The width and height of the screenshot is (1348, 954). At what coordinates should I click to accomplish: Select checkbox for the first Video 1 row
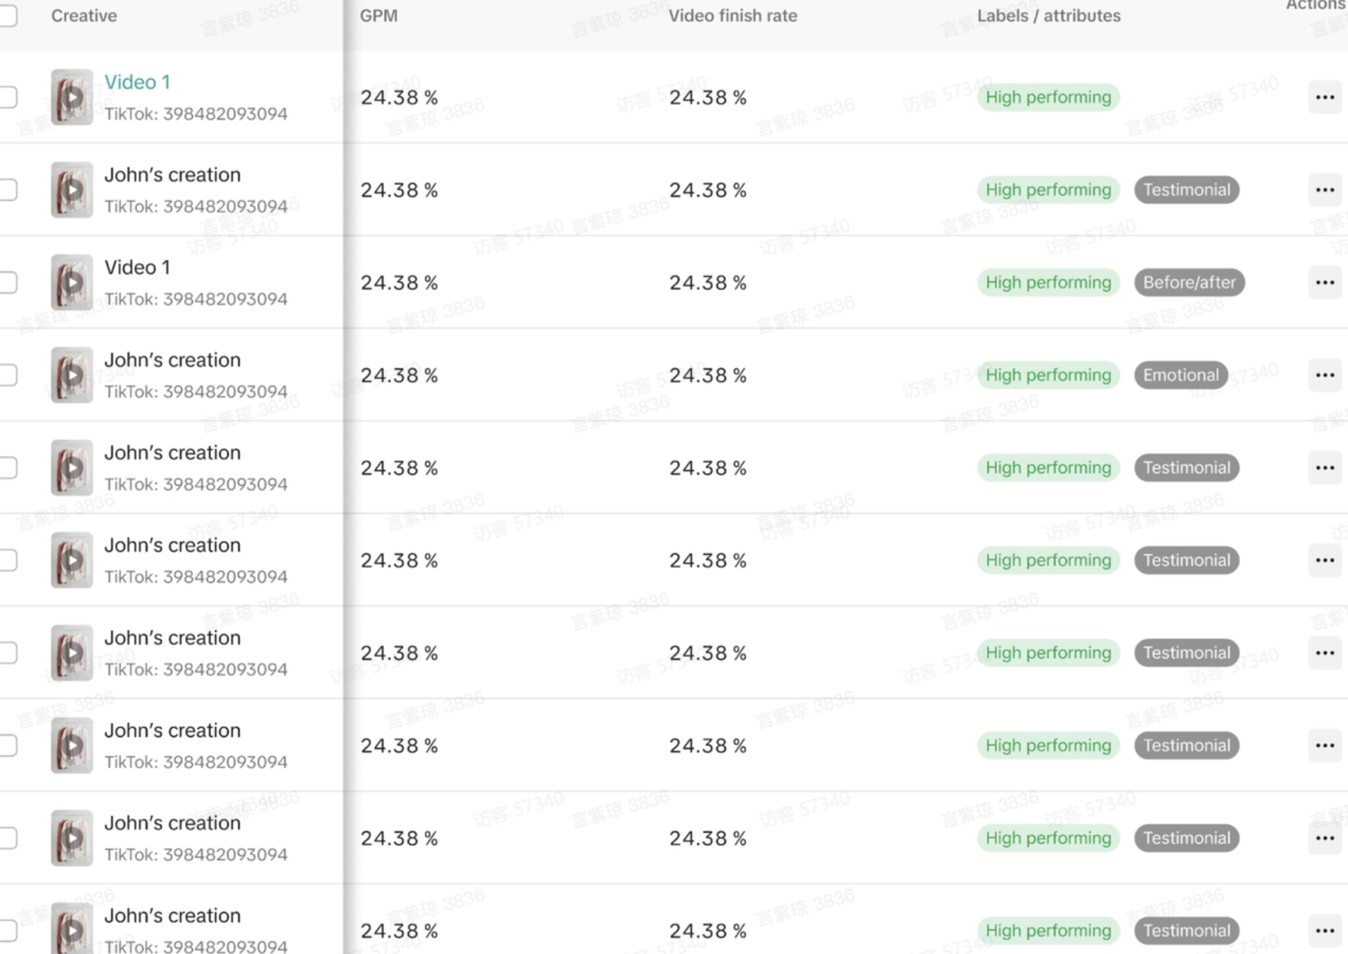tap(8, 97)
